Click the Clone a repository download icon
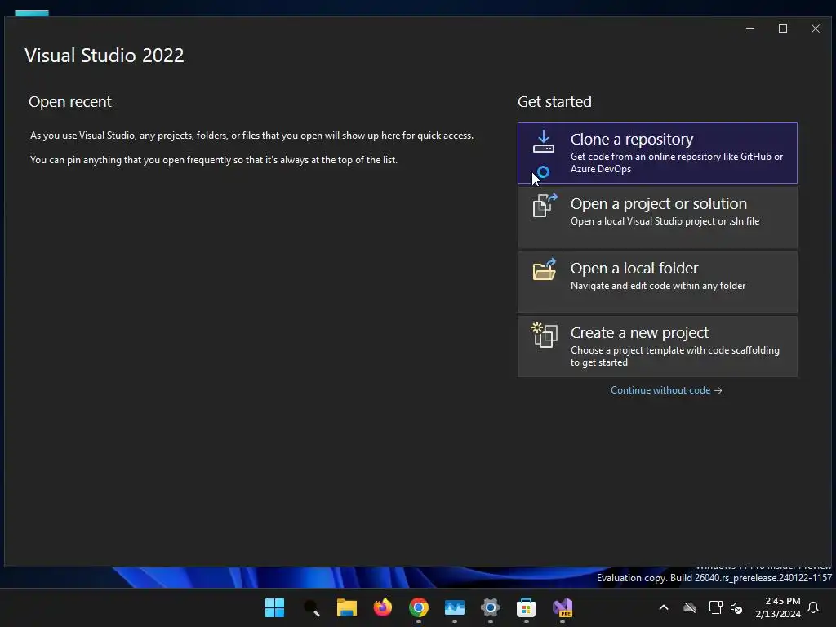Viewport: 836px width, 627px height. click(x=543, y=142)
